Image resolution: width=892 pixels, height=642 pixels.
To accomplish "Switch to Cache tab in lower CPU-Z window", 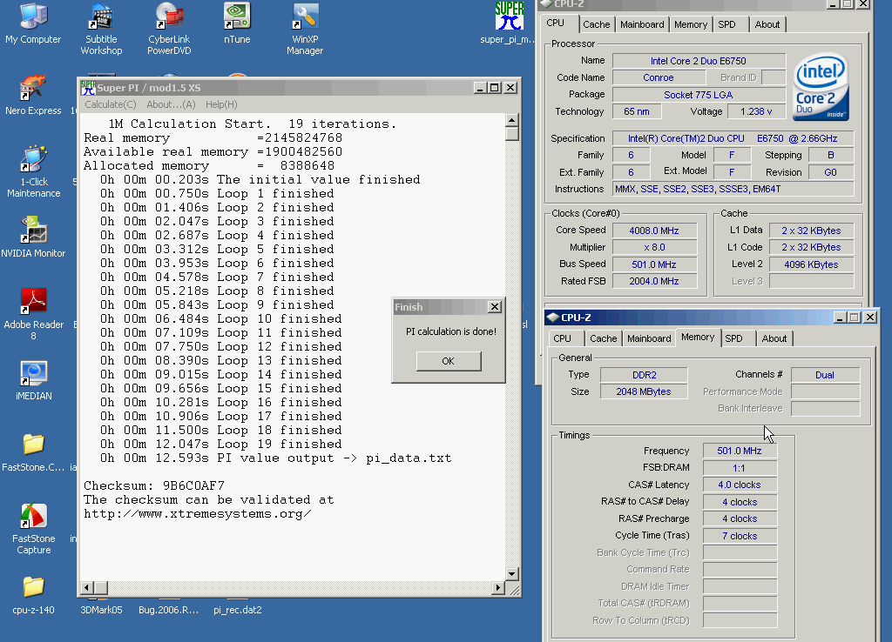I will 603,338.
